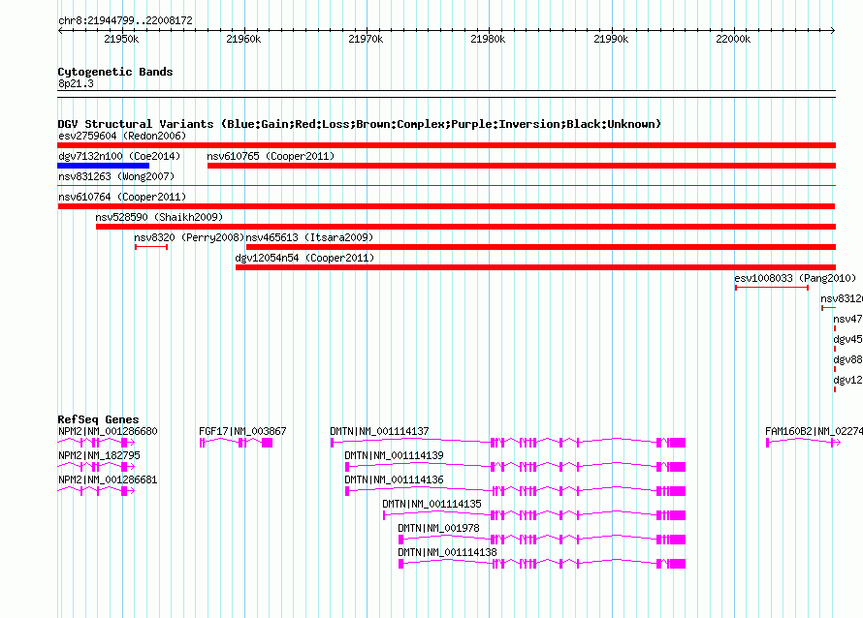Click the NPM2|NM_182795 transcript label
The width and height of the screenshot is (863, 618).
pos(99,456)
